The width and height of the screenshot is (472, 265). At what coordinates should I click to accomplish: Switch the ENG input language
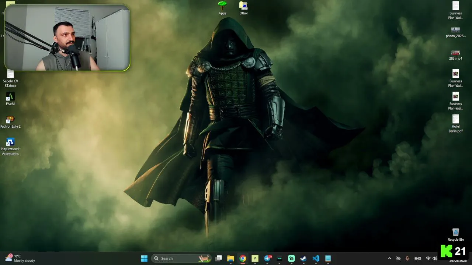coord(418,258)
